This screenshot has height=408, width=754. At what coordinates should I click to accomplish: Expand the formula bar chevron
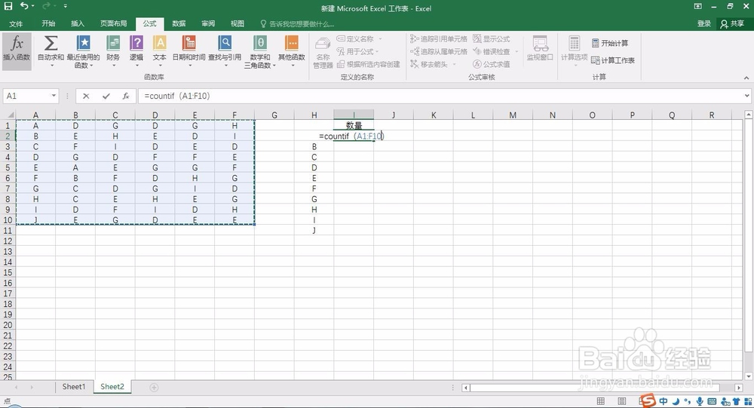[746, 96]
